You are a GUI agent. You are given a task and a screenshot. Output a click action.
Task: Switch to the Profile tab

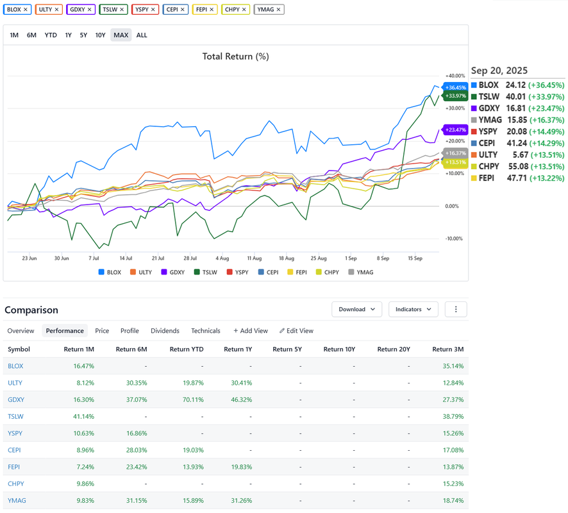click(x=129, y=331)
